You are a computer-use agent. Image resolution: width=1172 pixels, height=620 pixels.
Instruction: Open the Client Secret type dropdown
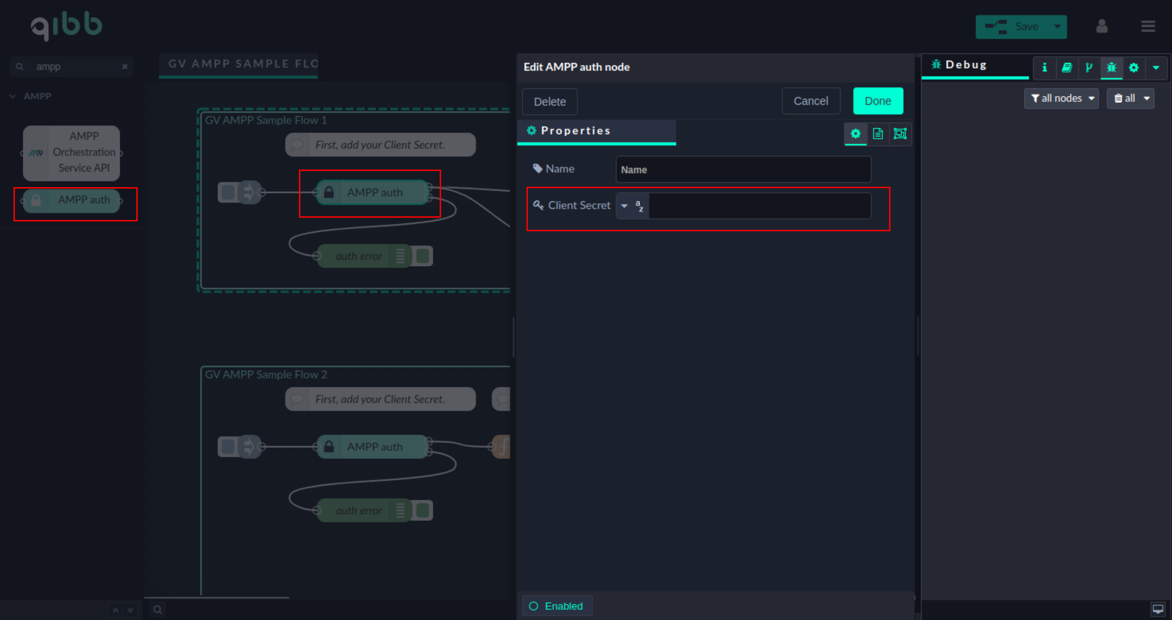[632, 206]
